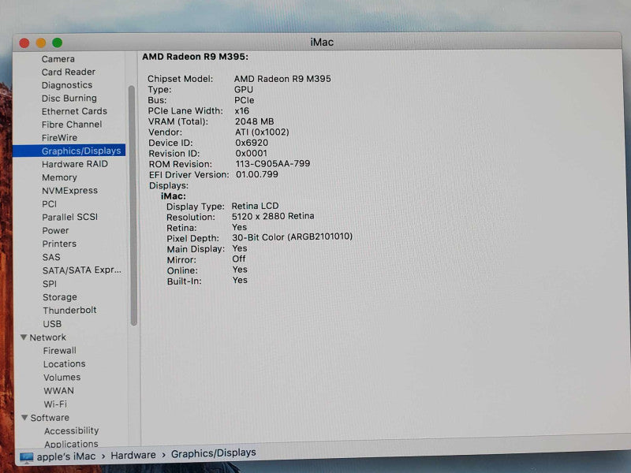Select Applications under Software
Viewport: 631px width, 473px height.
coord(71,444)
